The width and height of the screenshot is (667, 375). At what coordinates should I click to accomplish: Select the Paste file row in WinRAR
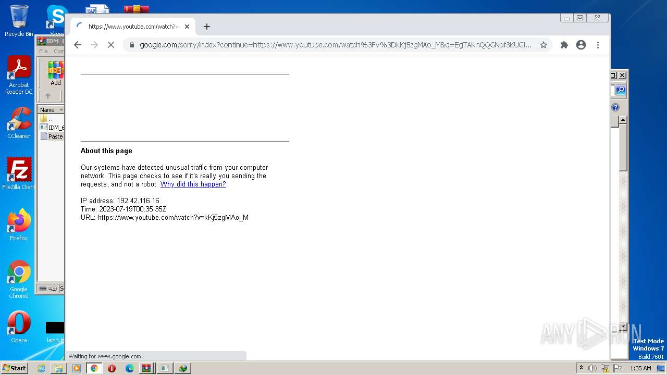[x=52, y=136]
